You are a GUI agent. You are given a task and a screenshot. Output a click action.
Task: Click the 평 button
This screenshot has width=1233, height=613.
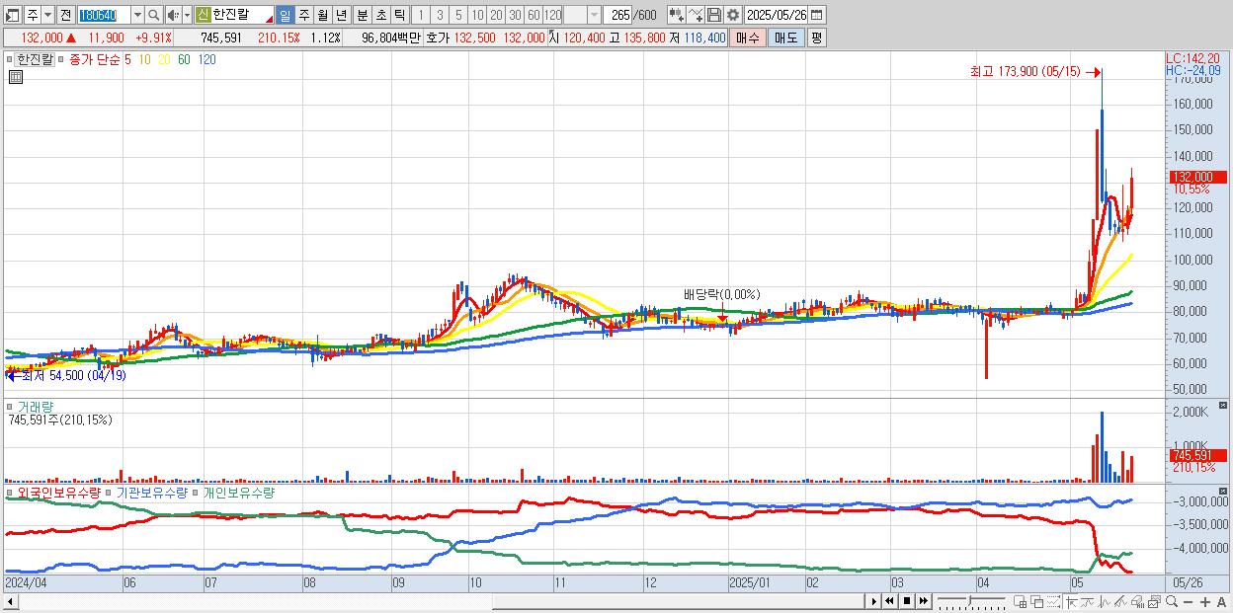pos(816,38)
